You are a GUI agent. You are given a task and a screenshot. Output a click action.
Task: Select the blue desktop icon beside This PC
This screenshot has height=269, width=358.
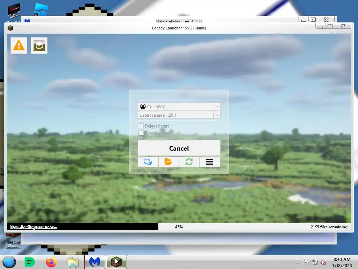pos(41,9)
